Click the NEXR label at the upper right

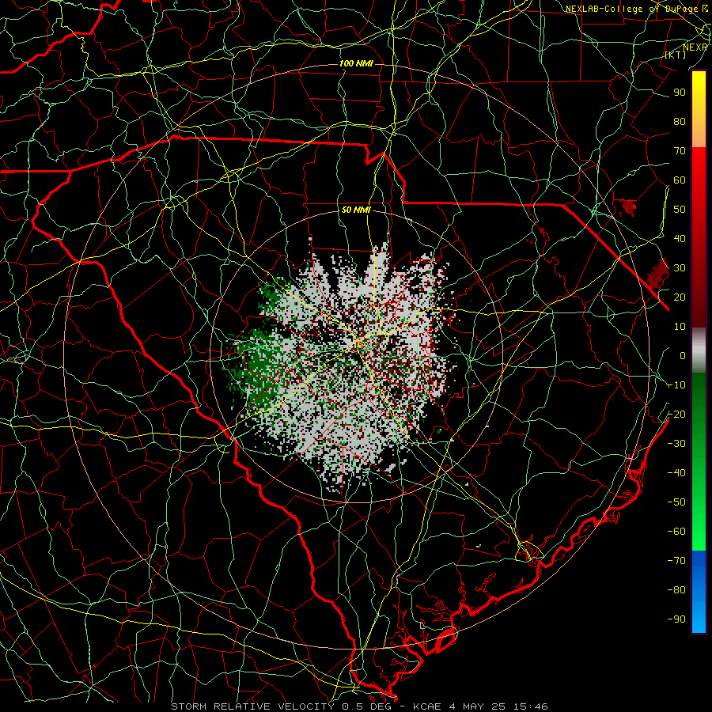tap(695, 47)
